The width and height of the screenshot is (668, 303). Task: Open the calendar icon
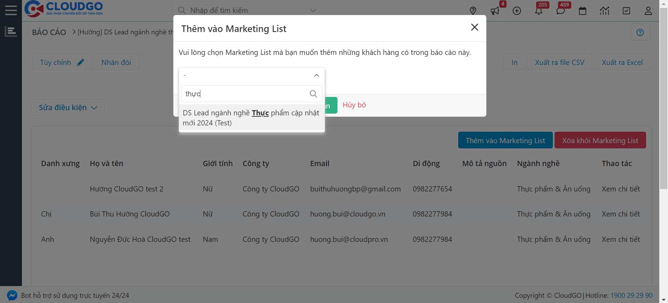[582, 11]
